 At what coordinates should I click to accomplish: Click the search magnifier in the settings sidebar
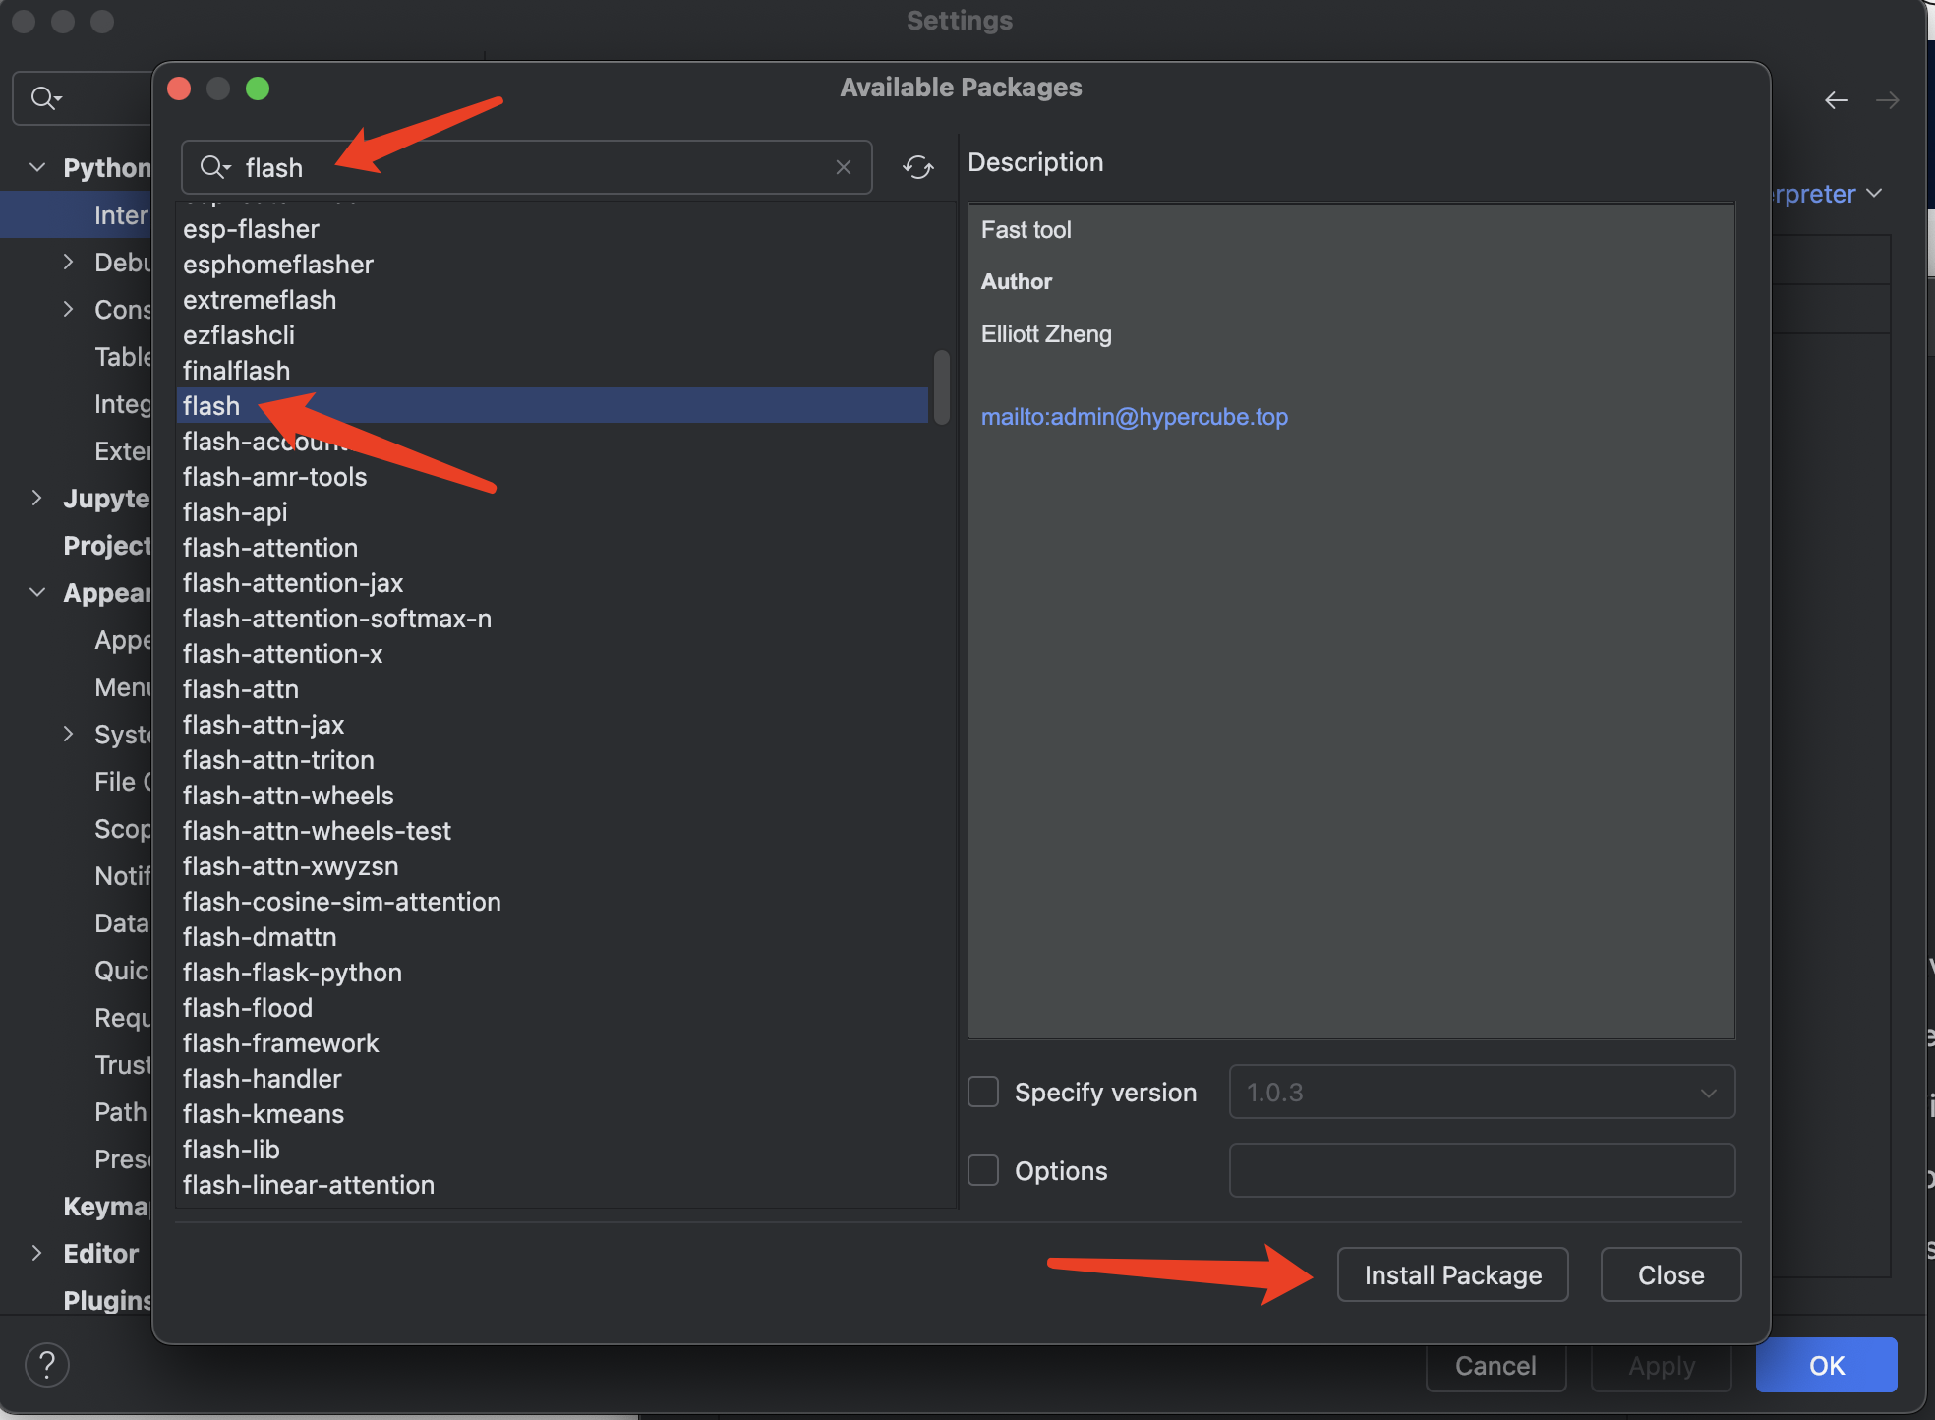43,97
